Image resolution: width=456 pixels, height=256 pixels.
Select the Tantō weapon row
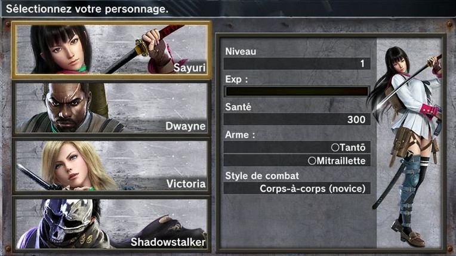[x=297, y=147]
